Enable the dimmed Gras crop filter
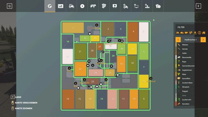208x117 pixels. pos(185,95)
